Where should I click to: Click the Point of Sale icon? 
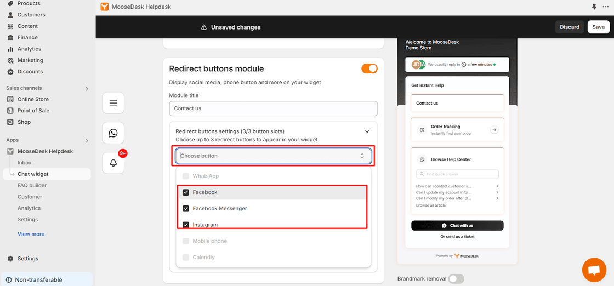(10, 111)
